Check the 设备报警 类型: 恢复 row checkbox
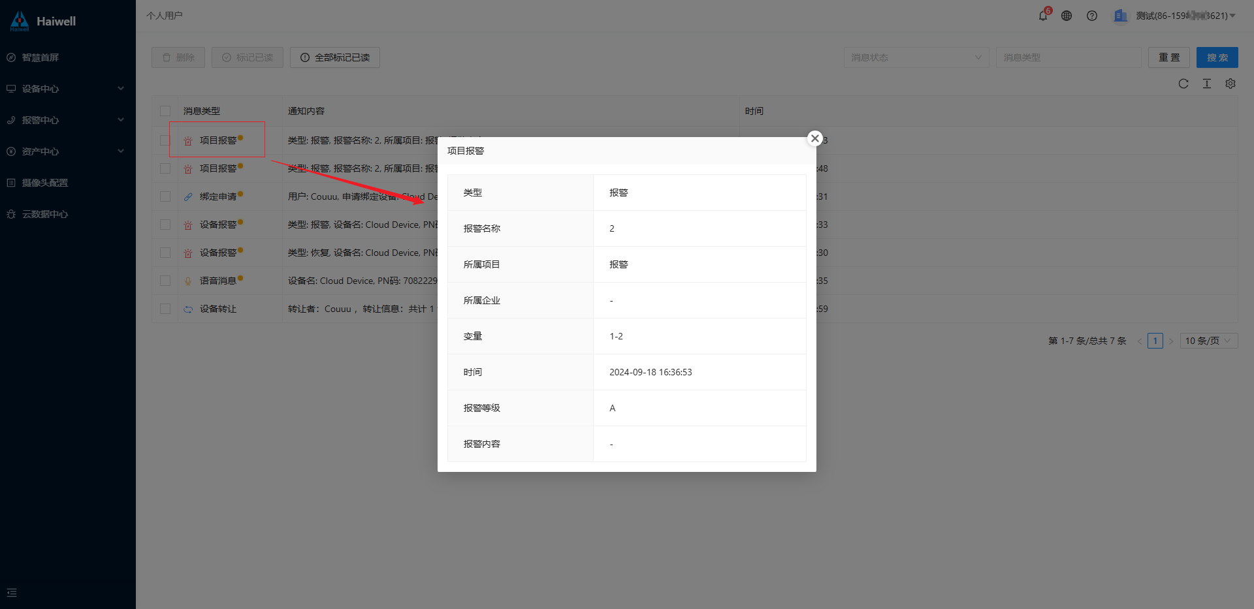The width and height of the screenshot is (1254, 609). pyautogui.click(x=165, y=253)
